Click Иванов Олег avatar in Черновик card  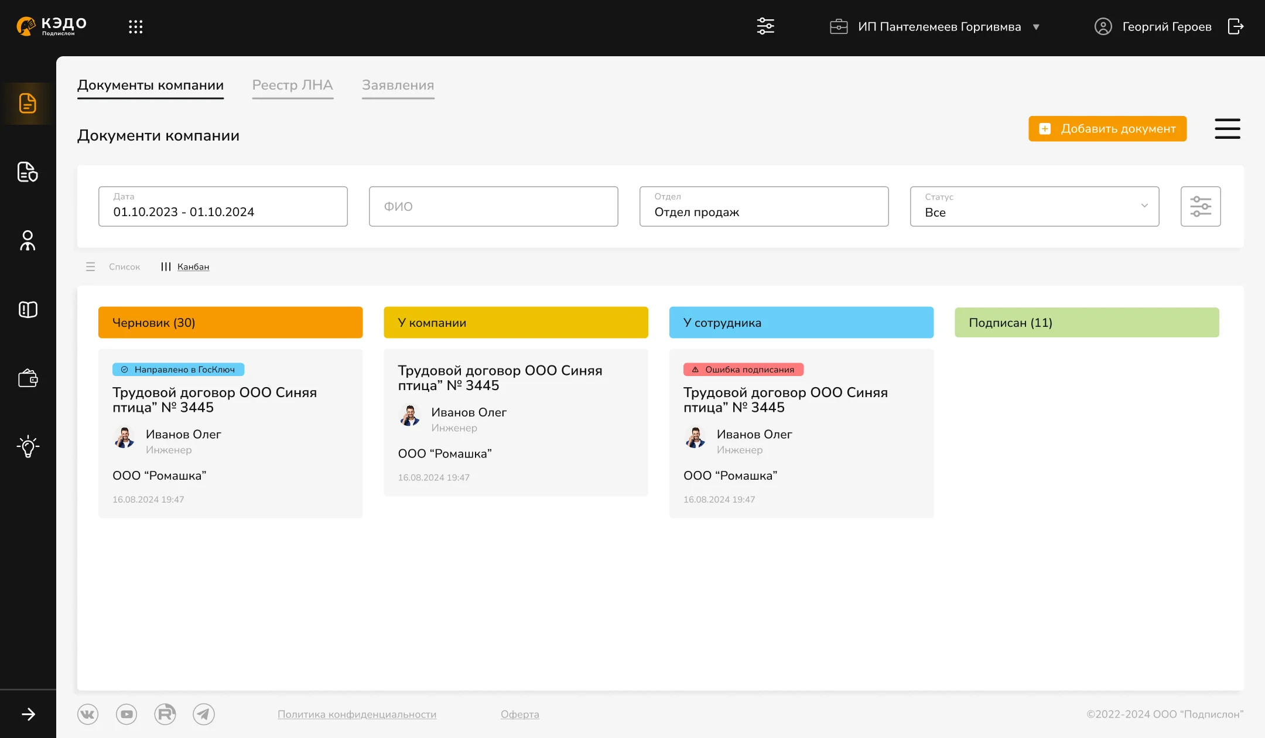124,438
